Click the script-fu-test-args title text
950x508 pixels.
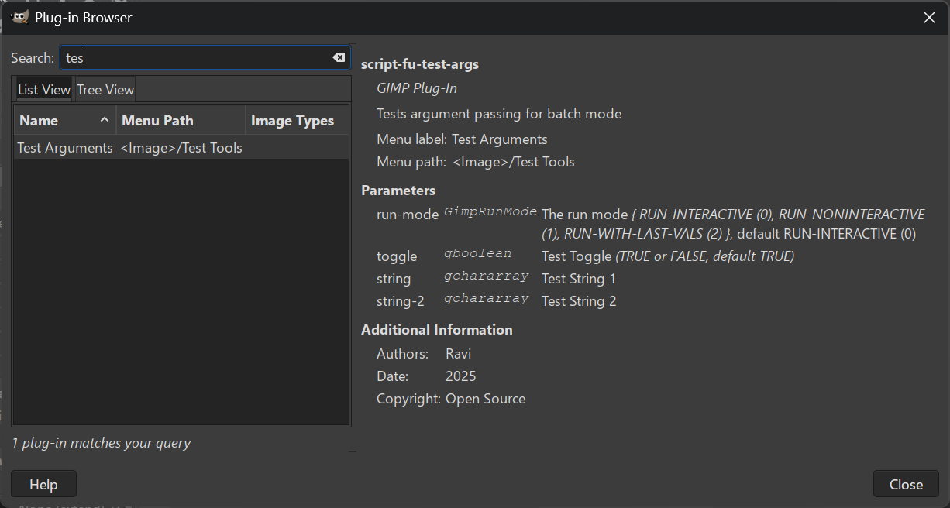point(419,64)
